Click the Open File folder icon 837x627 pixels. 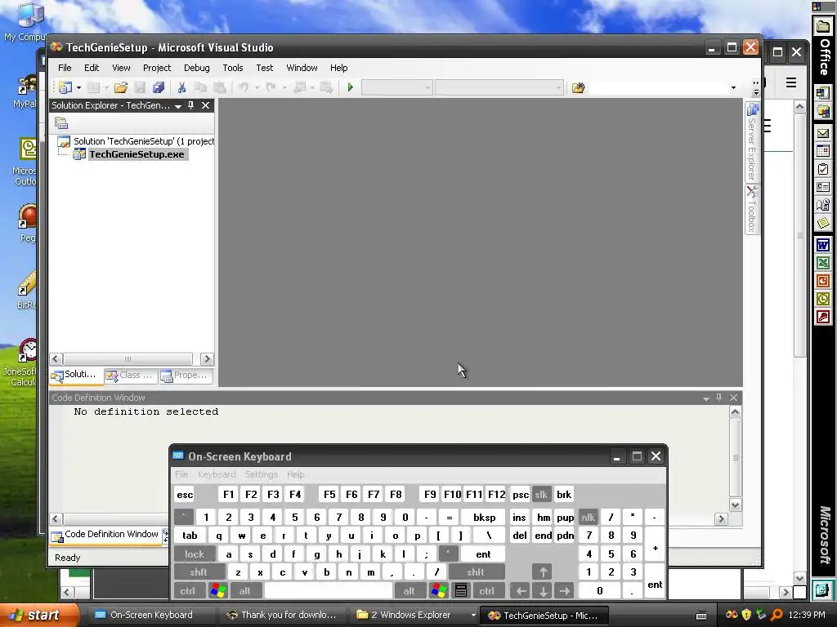[x=121, y=87]
